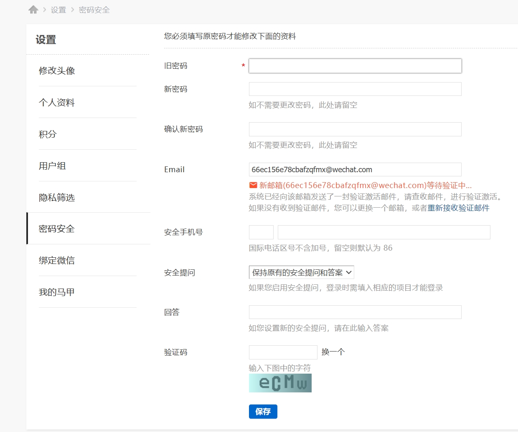Screen dimensions: 518x432
Task: Click the phone country code field
Action: [x=261, y=232]
